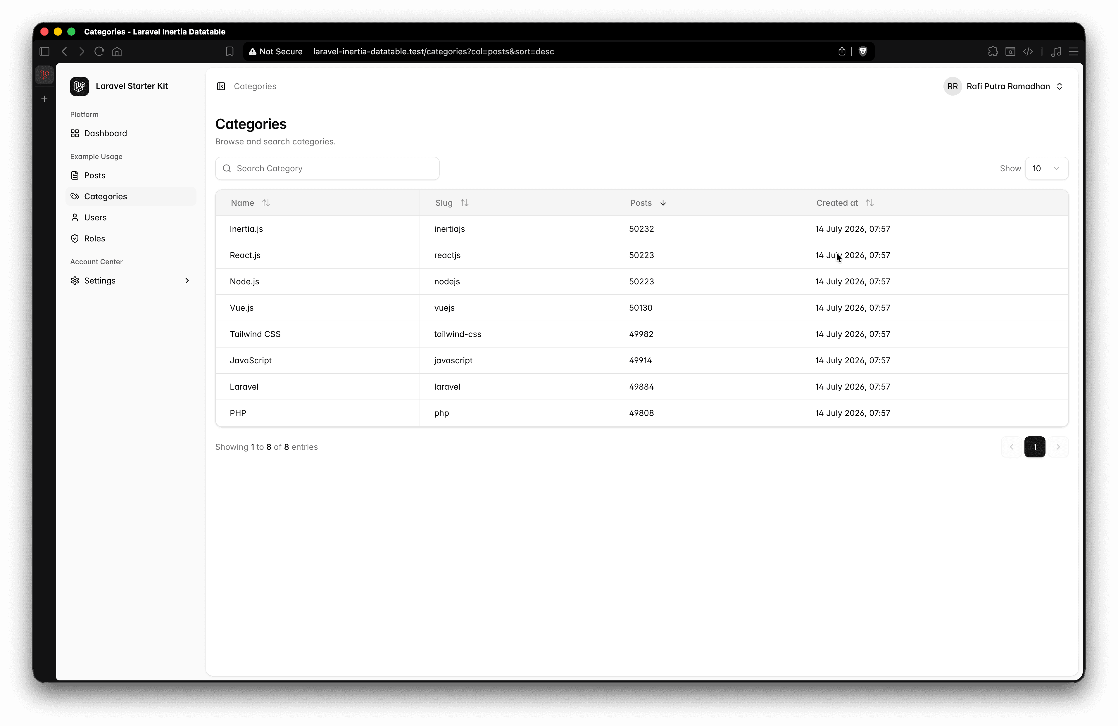Open the developer tools code icon
Viewport: 1118px width, 726px height.
coord(1028,52)
